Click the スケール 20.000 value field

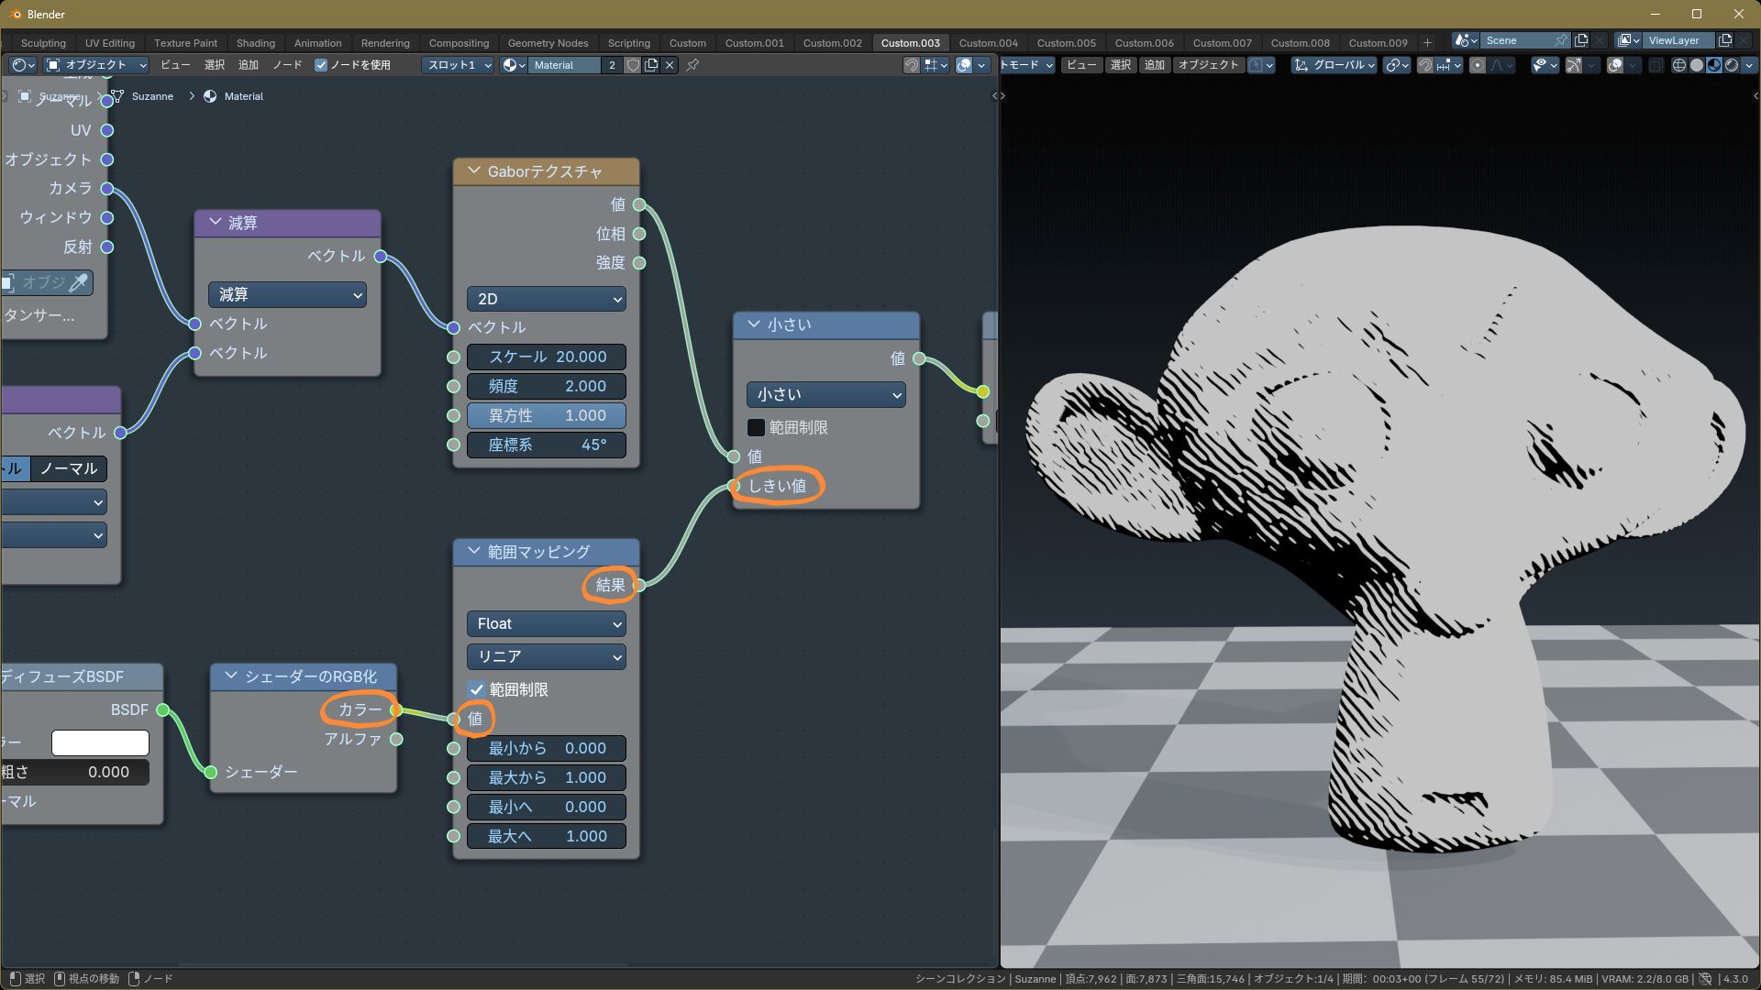[547, 357]
